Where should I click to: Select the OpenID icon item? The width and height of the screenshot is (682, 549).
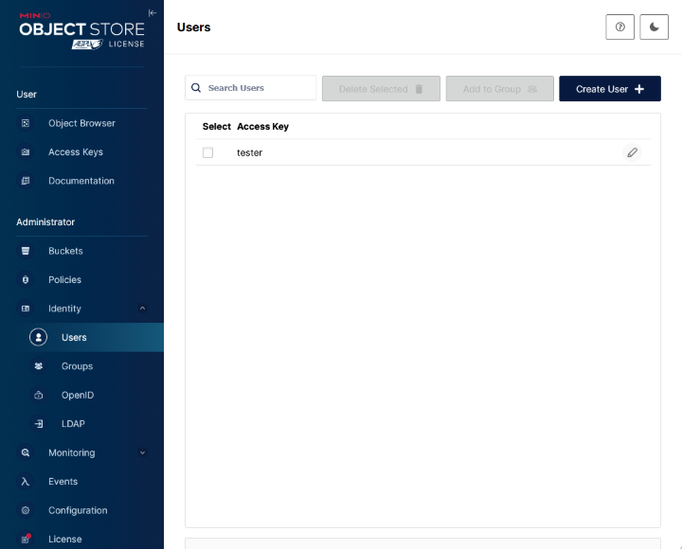[38, 395]
